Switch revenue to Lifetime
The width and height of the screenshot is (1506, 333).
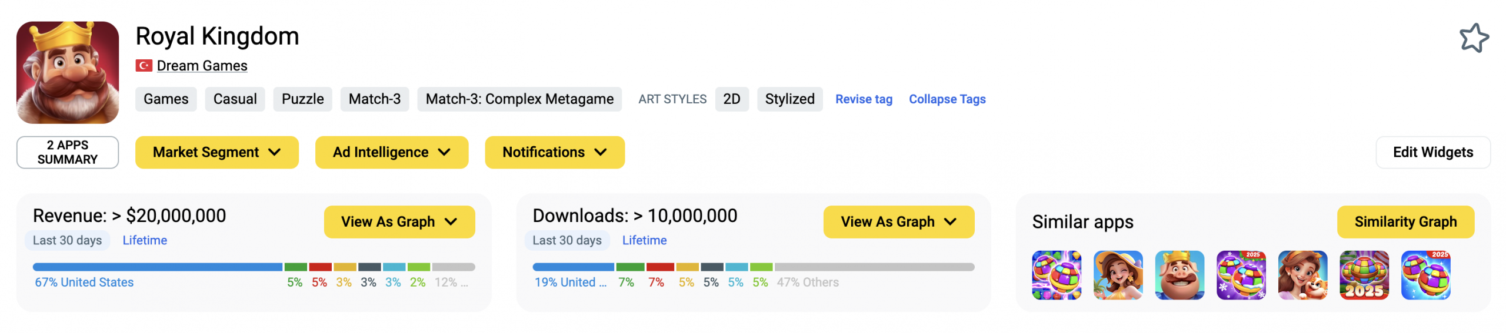coord(145,240)
